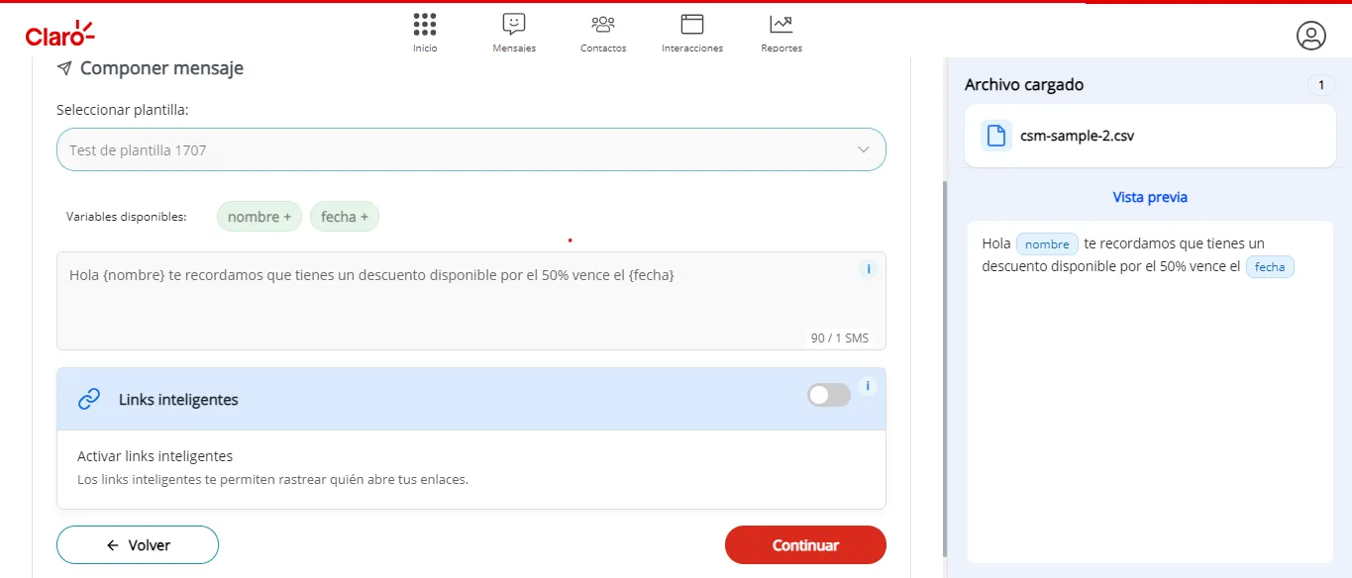Viewport: 1352px width, 578px height.
Task: Click the 90 / 1 SMS counter
Action: tap(840, 337)
